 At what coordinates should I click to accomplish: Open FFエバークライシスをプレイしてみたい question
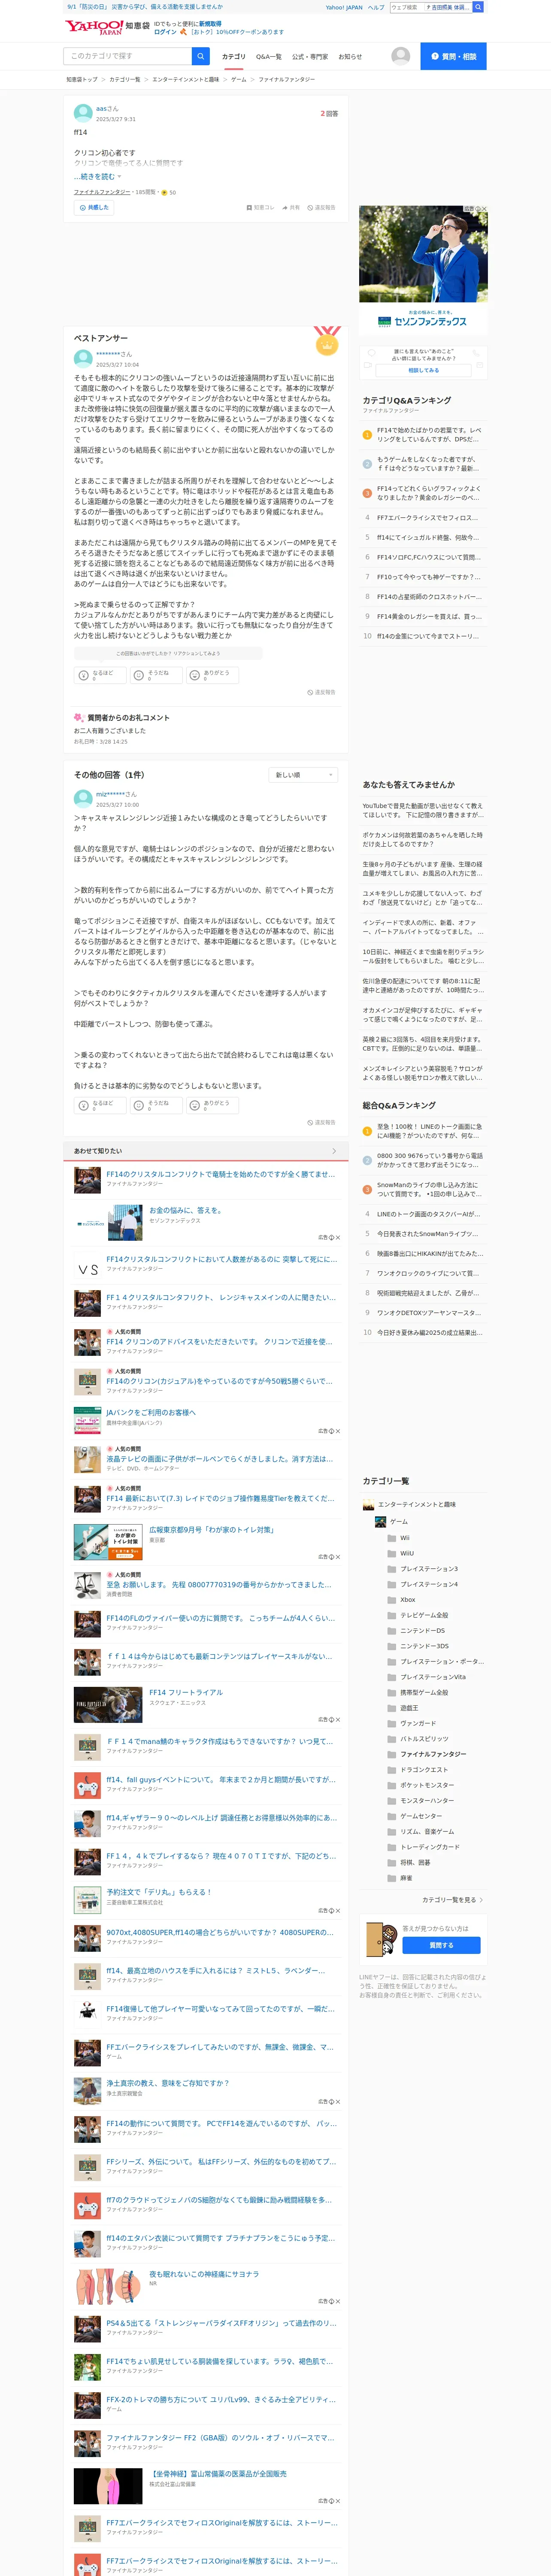pyautogui.click(x=220, y=2047)
